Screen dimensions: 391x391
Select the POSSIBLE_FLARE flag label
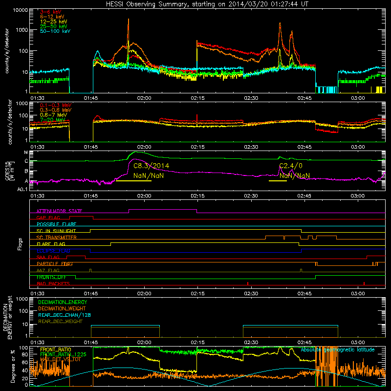56,224
